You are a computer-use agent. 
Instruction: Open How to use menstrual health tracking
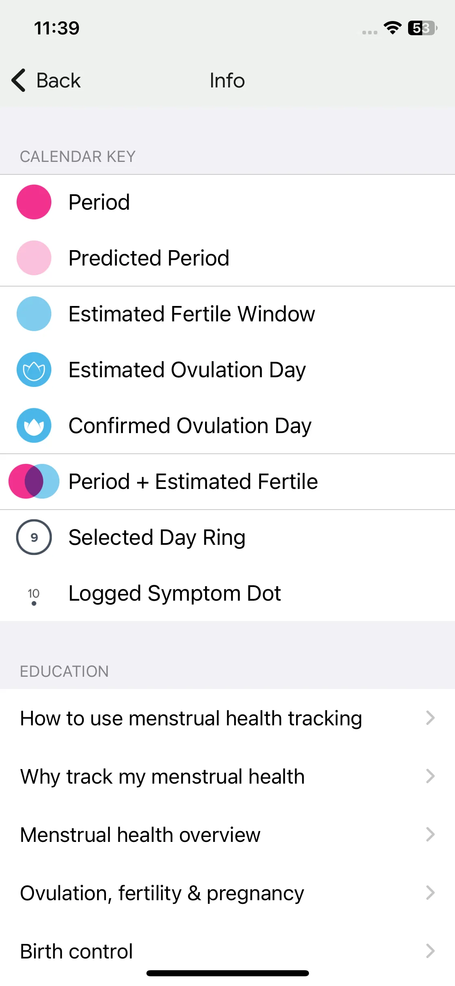(x=227, y=718)
